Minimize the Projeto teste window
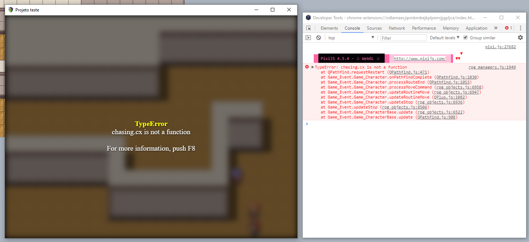 tap(256, 10)
